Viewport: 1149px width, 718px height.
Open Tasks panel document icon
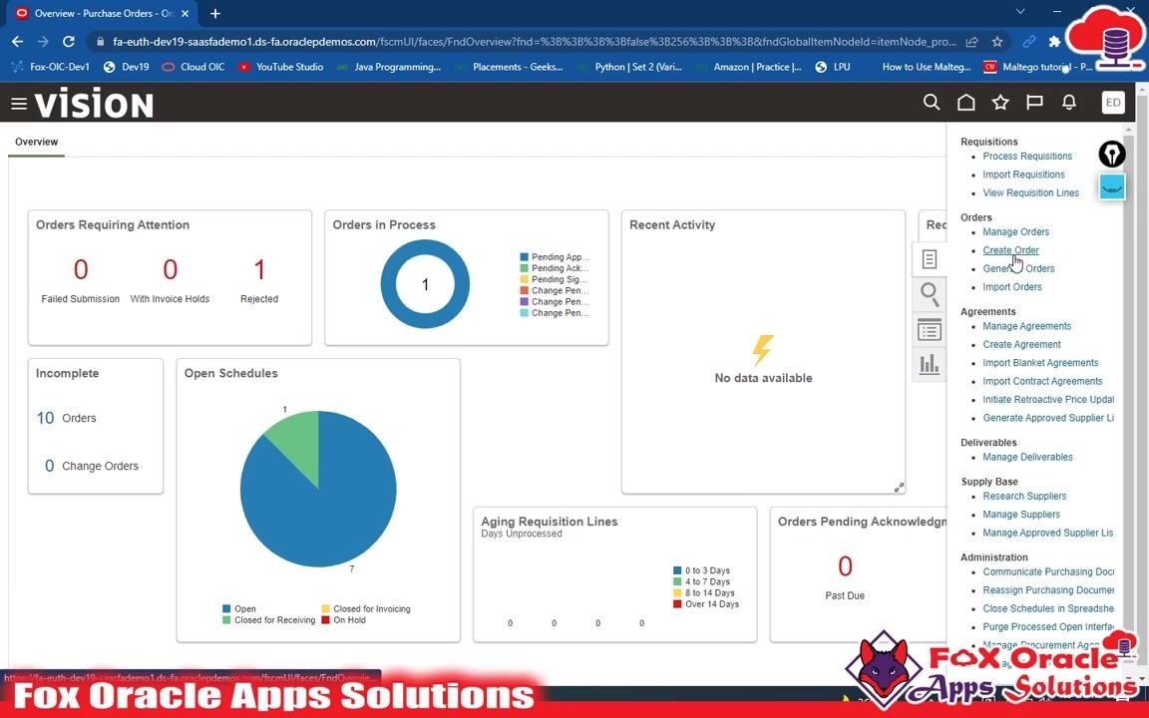tap(930, 259)
